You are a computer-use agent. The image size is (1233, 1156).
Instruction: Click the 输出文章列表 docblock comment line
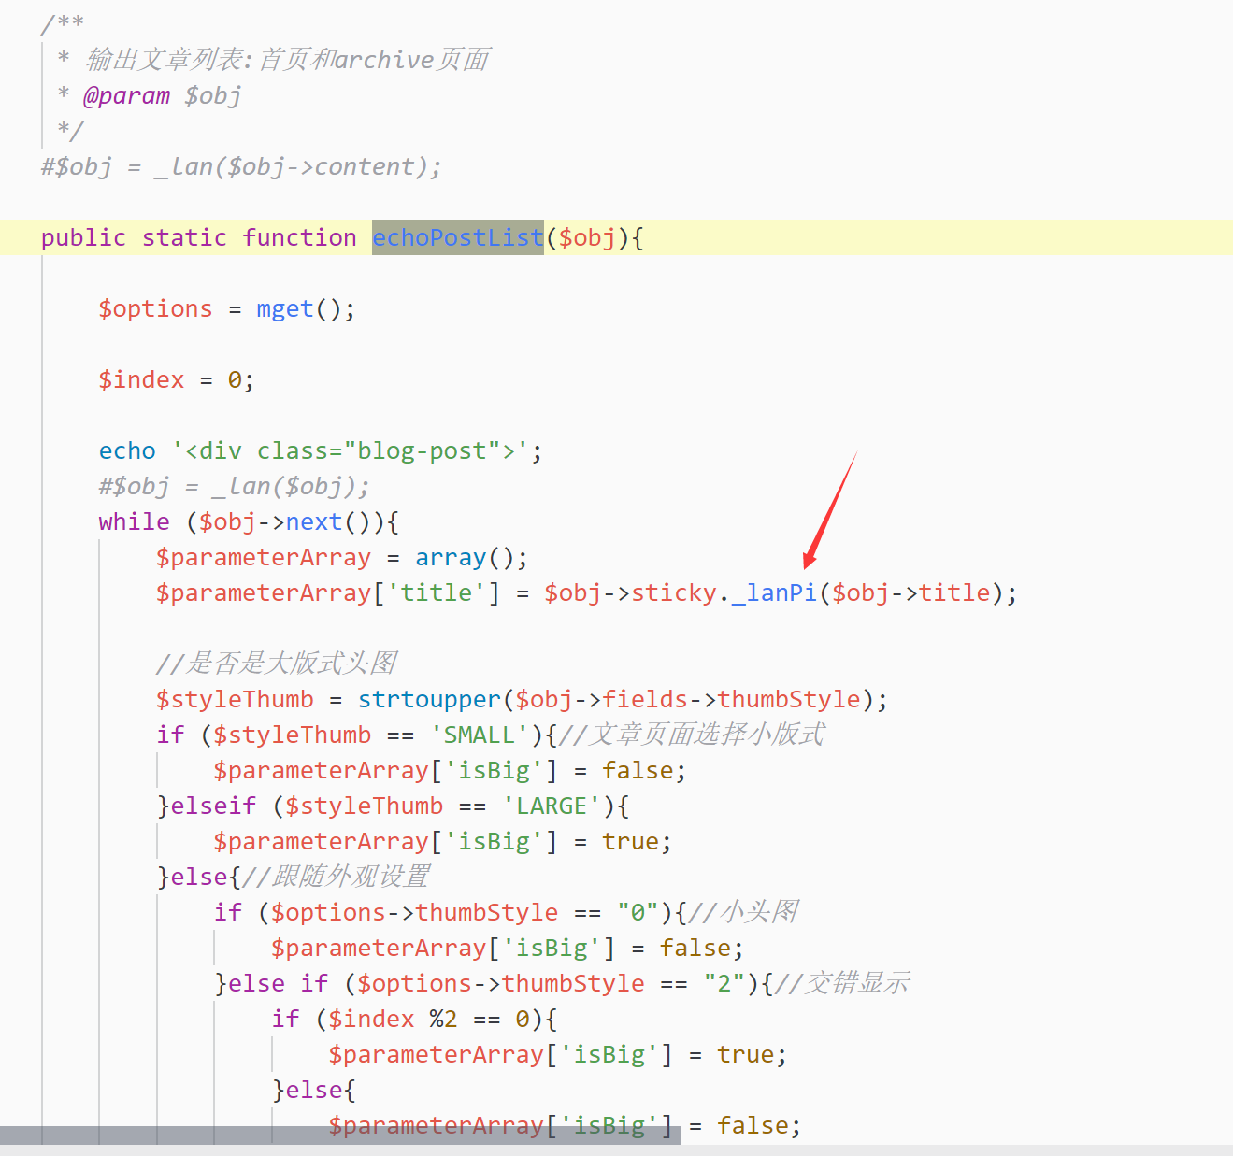point(274,60)
